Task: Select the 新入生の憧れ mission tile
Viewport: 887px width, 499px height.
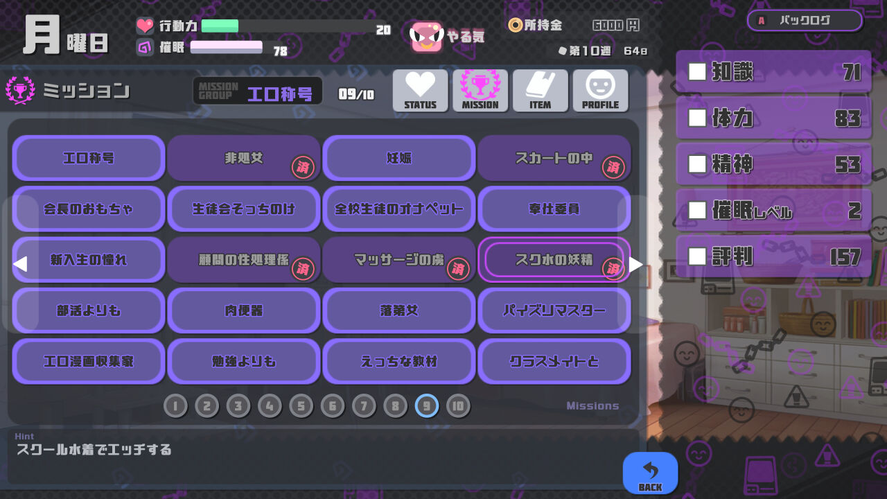Action: (89, 260)
